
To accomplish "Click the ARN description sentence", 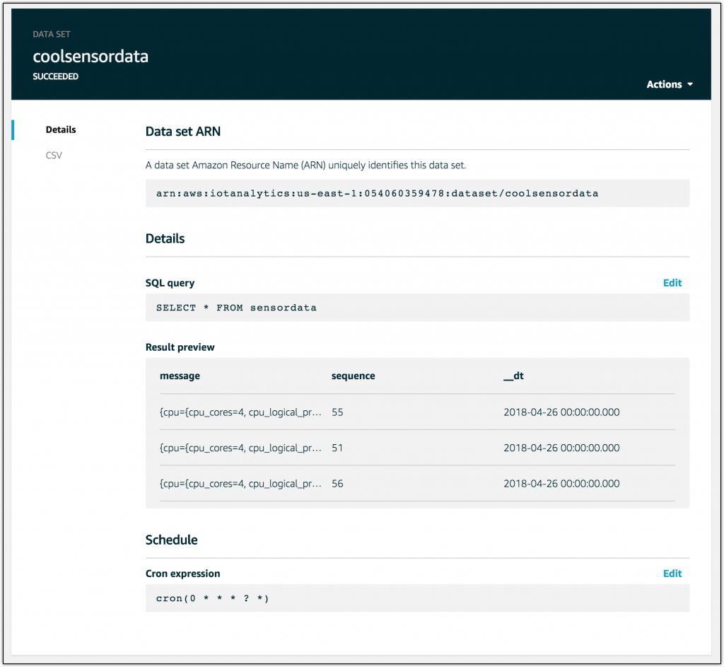I will (x=305, y=165).
